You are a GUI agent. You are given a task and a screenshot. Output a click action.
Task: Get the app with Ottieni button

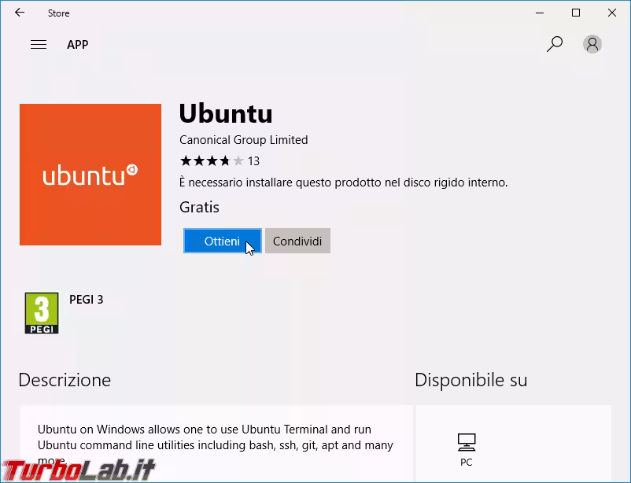[222, 241]
